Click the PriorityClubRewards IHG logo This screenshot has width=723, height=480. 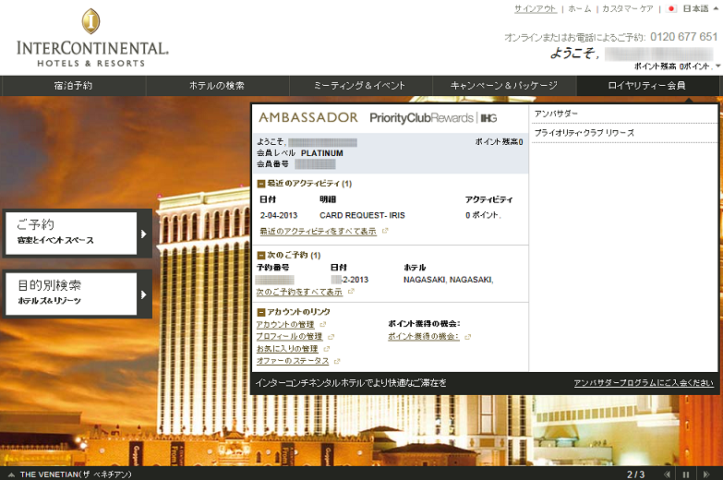pos(433,118)
